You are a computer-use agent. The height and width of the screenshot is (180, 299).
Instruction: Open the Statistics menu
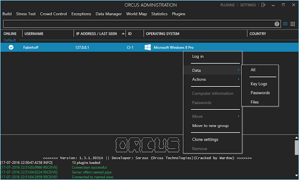pos(159,14)
